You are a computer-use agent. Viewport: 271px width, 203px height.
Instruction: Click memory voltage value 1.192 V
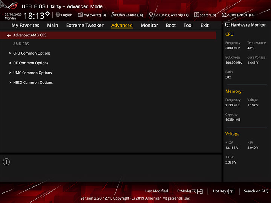point(253,105)
